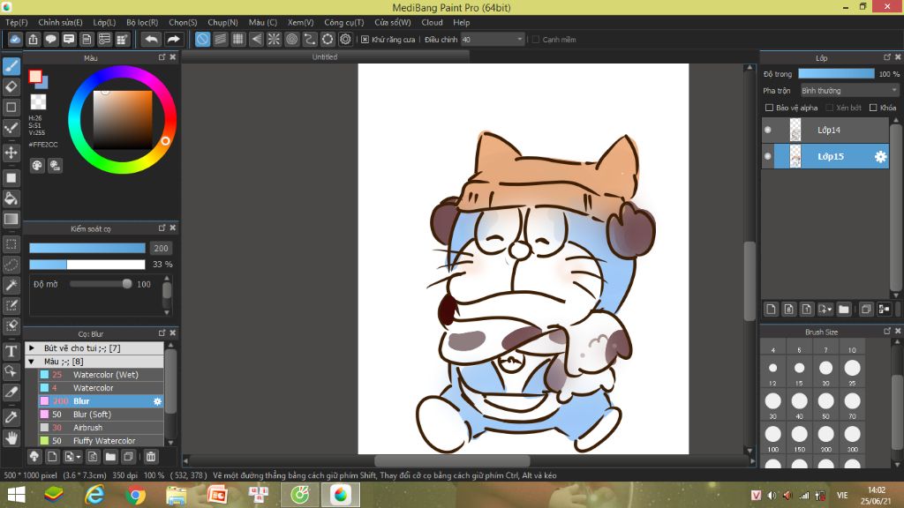Pick the Text tool
This screenshot has width=904, height=508.
(x=11, y=351)
